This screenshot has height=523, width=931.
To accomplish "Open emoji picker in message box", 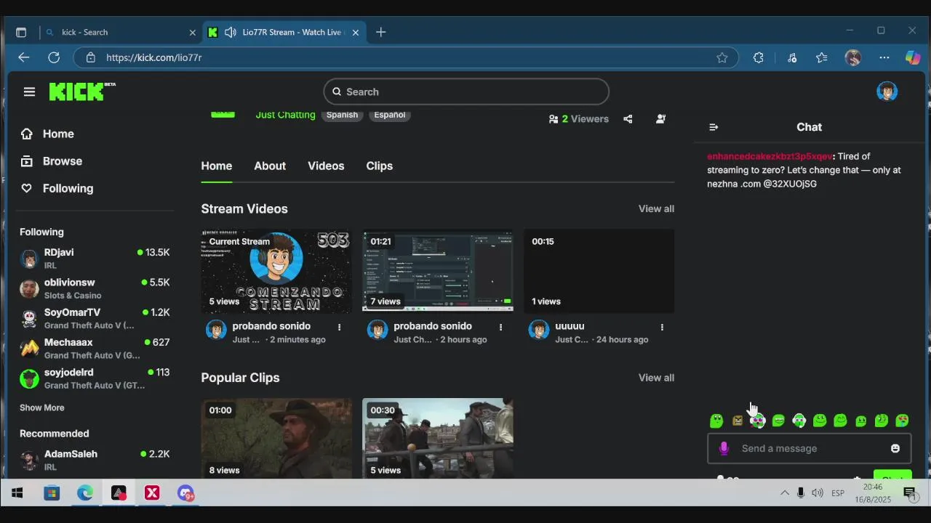I will click(895, 448).
